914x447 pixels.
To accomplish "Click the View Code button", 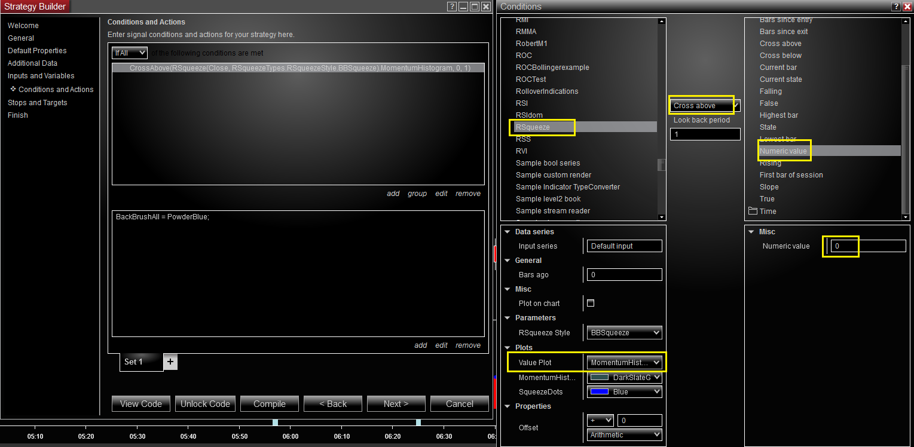I will (x=141, y=404).
